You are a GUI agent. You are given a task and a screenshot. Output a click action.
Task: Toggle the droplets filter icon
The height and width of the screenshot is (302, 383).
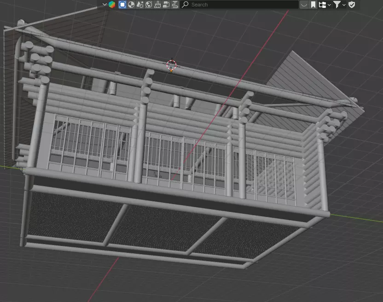[x=140, y=5]
